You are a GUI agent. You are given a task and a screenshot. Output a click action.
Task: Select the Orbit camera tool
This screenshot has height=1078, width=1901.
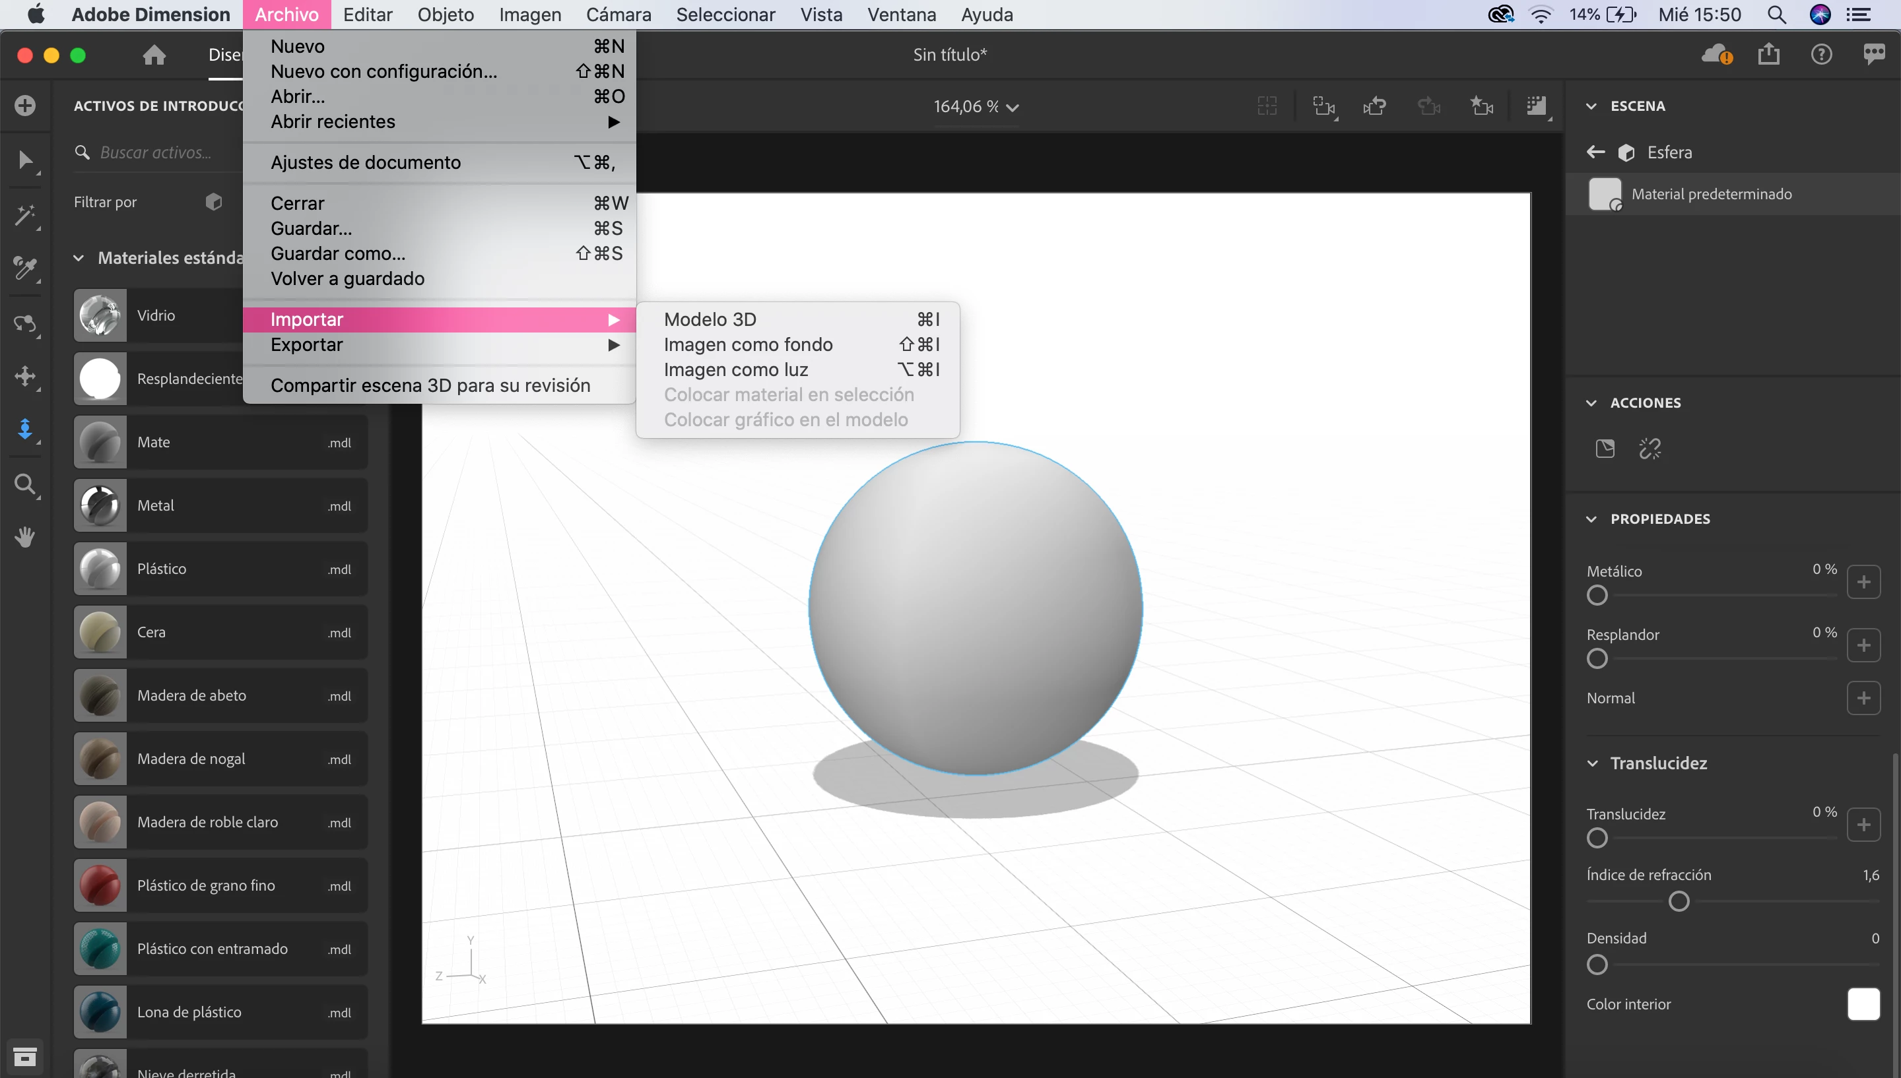tap(25, 323)
